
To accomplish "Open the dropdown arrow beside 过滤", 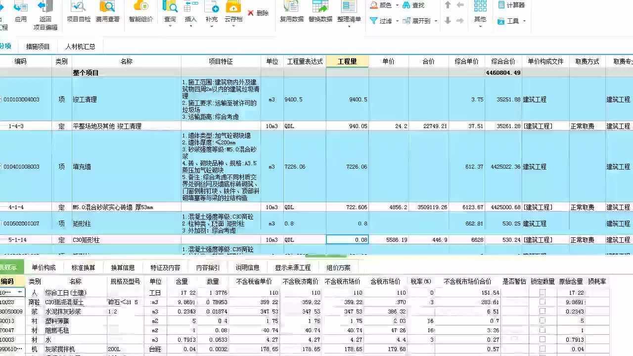I will 397,21.
